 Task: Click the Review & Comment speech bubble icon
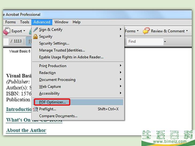146,31
